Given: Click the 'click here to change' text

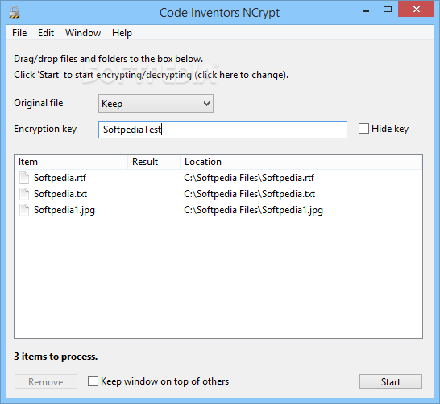Looking at the screenshot, I should [x=242, y=75].
